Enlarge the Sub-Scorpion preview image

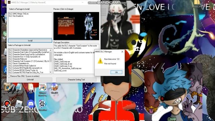click(76, 26)
